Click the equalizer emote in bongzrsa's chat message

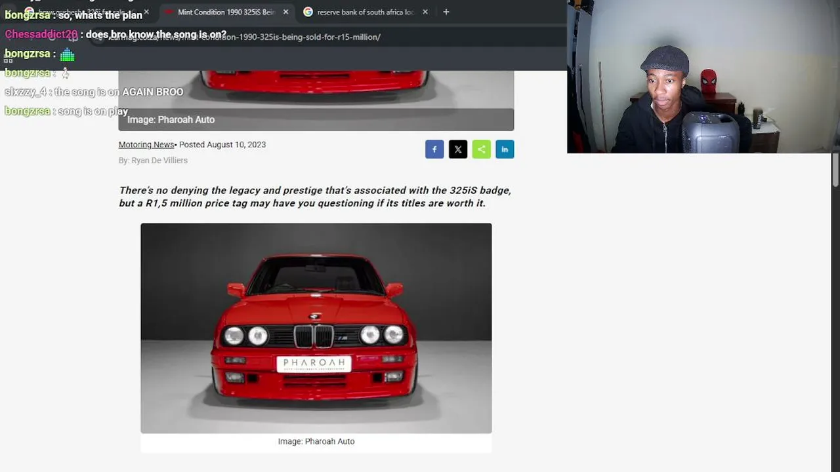click(x=67, y=54)
